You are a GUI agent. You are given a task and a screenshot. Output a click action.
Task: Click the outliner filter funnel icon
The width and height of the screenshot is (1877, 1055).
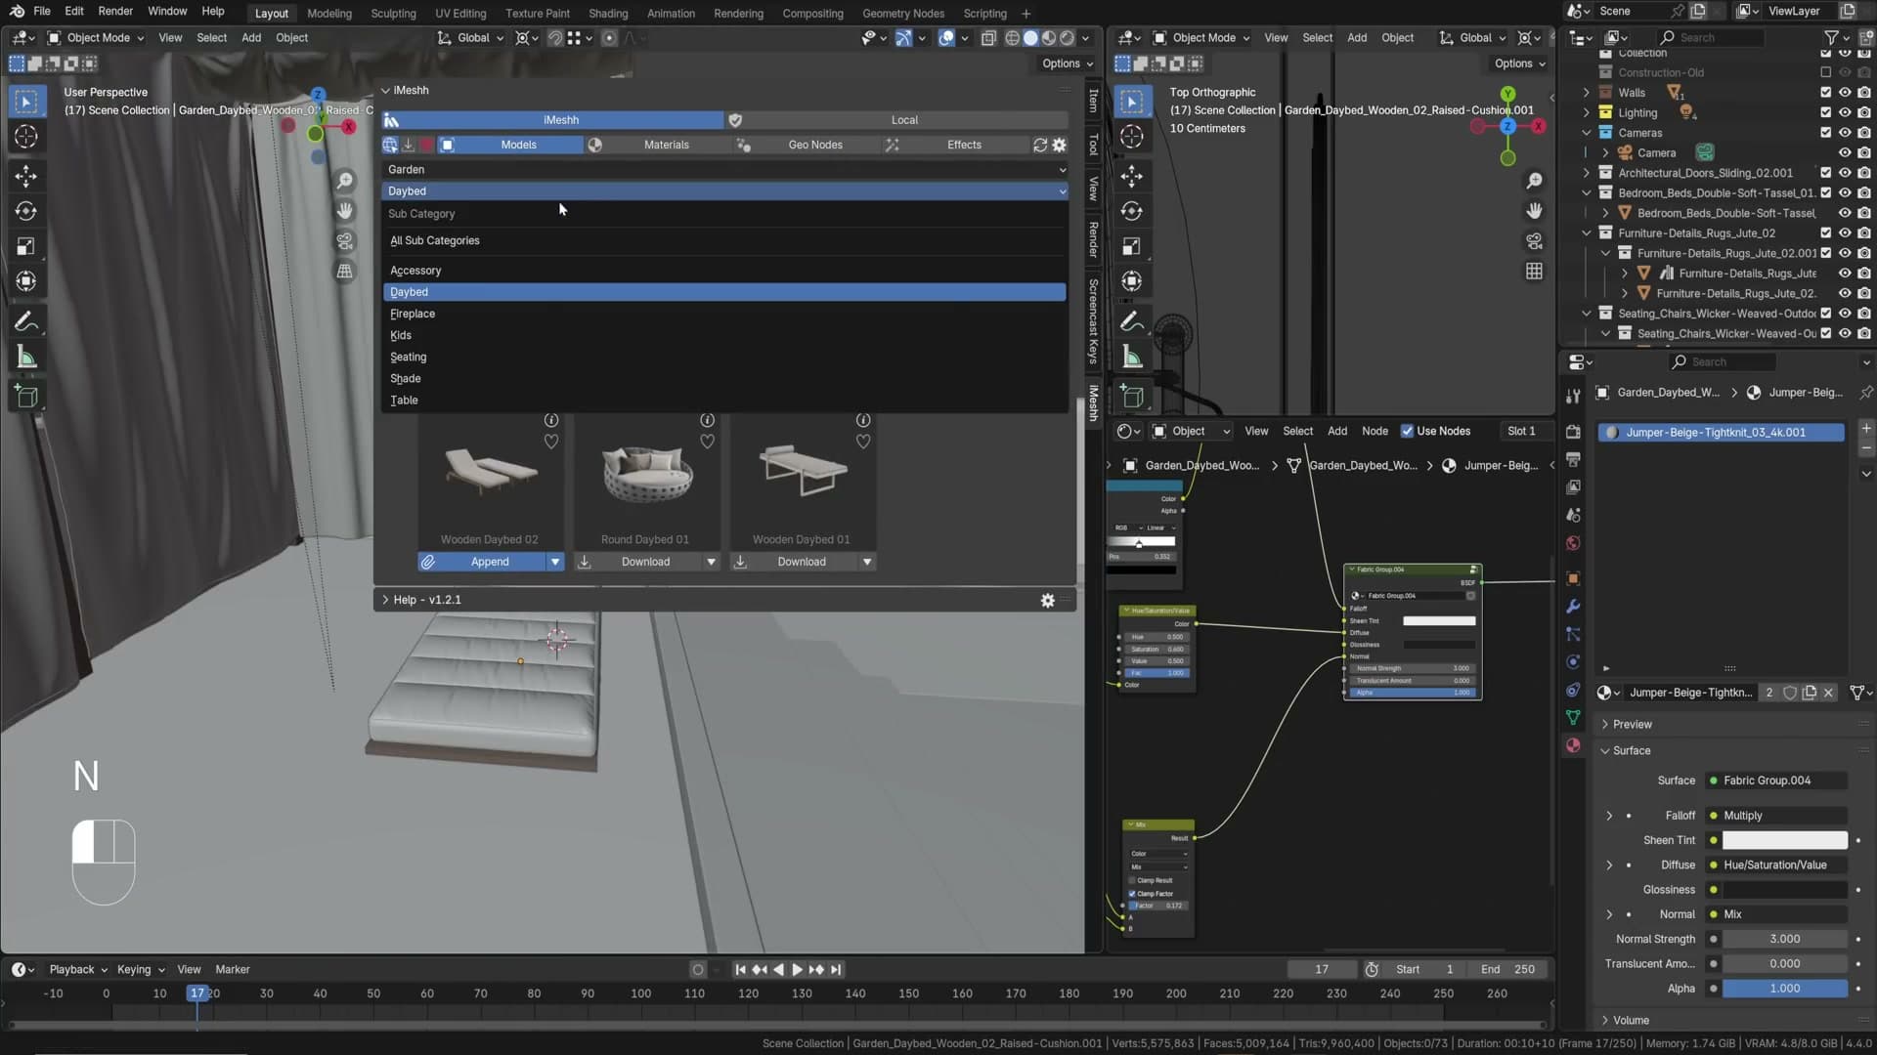1831,37
